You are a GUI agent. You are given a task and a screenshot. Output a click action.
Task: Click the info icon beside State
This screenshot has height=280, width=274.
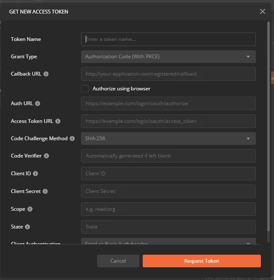27,227
